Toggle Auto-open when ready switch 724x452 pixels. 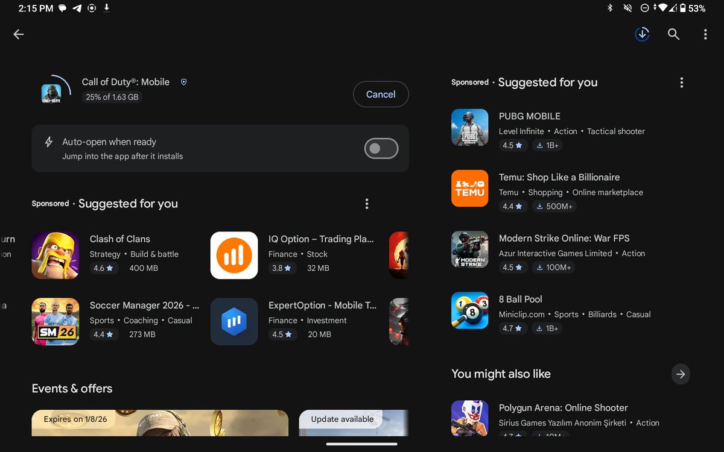[x=381, y=148]
